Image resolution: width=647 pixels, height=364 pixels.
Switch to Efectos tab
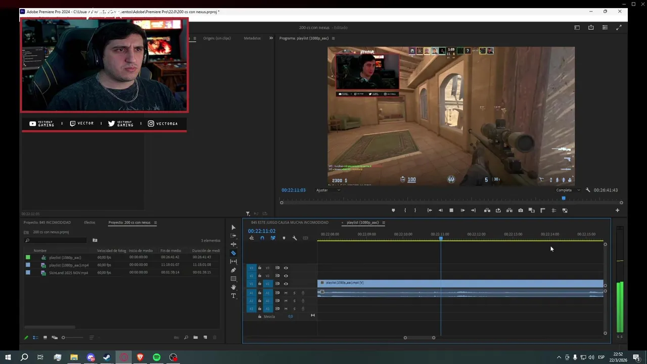tap(89, 222)
